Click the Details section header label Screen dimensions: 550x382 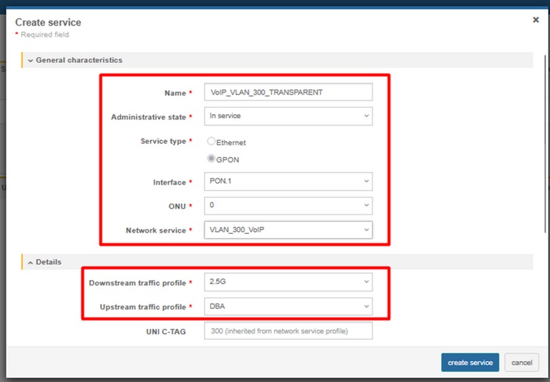49,262
